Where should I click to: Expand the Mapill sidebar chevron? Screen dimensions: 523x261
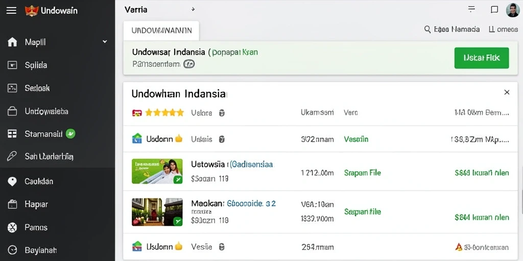(x=105, y=42)
